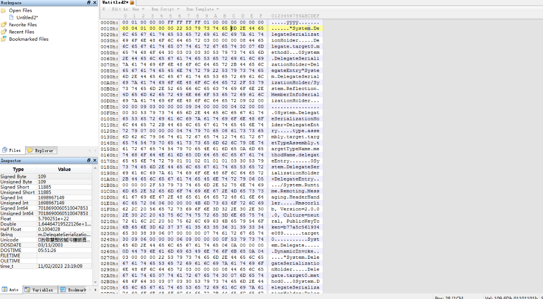Screen dimensions: 543x299
Task: Click the Value column header
Action: point(64,169)
